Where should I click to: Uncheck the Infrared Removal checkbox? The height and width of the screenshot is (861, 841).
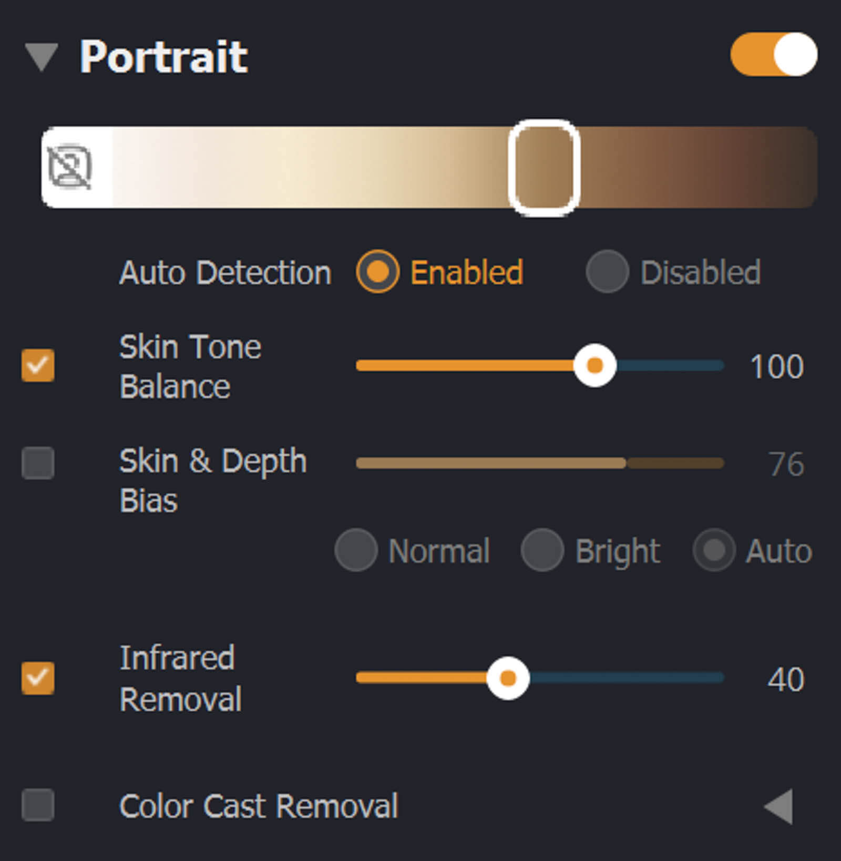click(x=38, y=678)
